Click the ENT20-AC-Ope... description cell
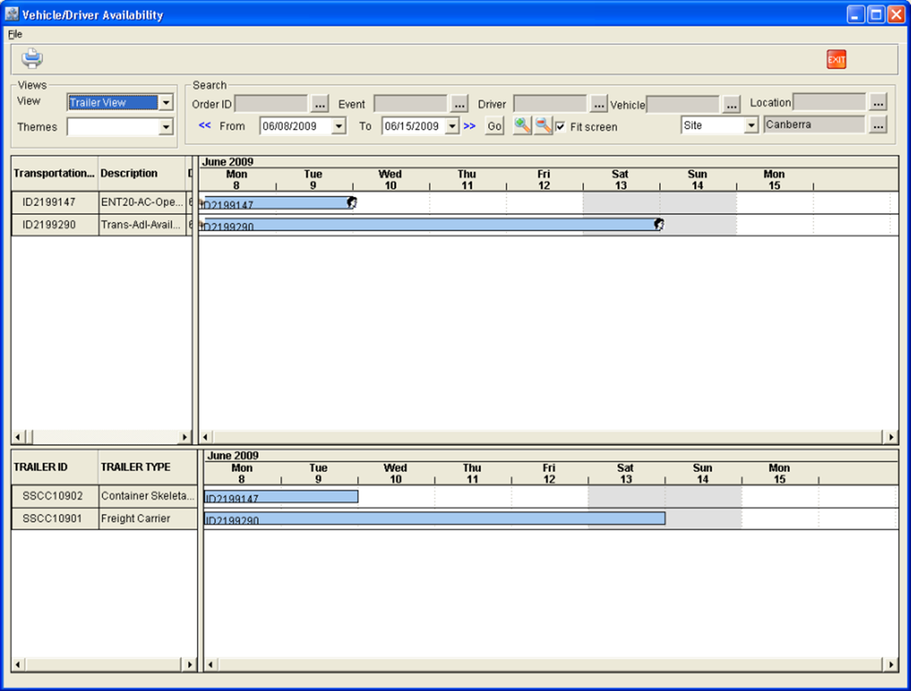The height and width of the screenshot is (691, 911). click(142, 202)
